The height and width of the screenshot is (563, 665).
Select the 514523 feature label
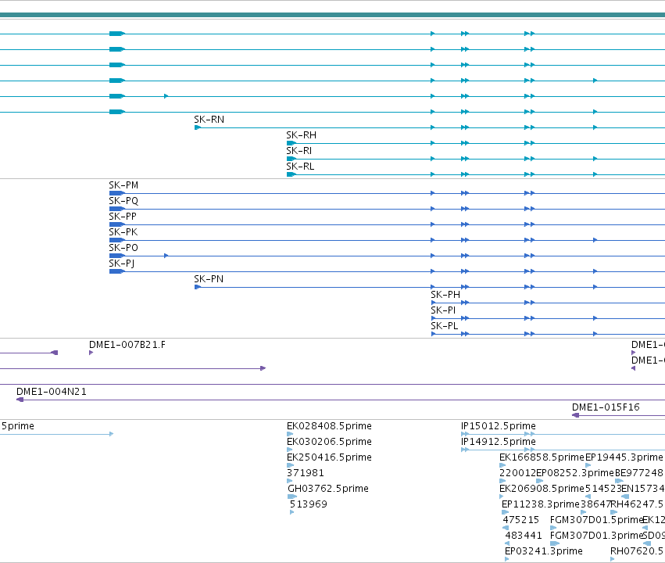603,489
